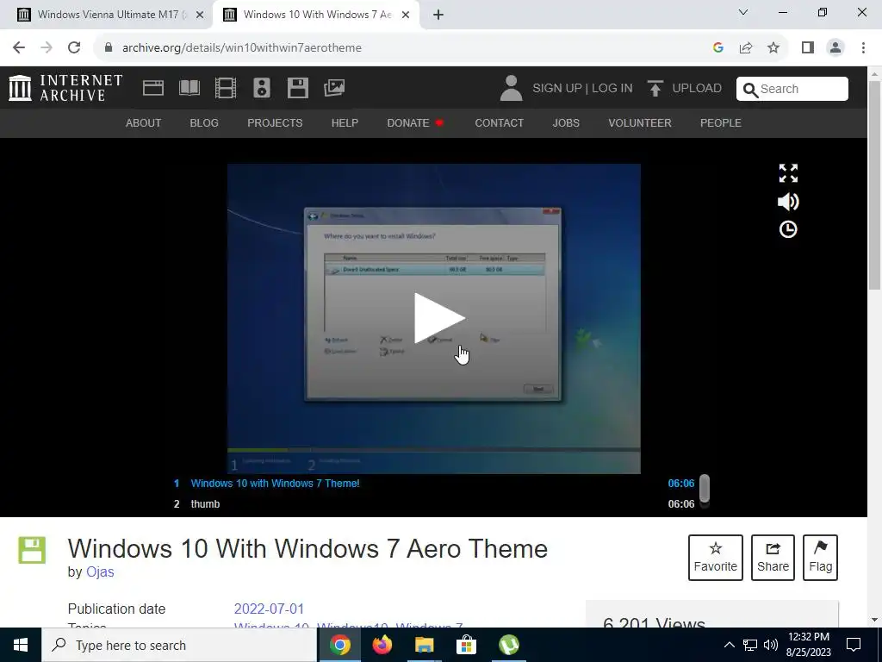Open the Audio speaker icon
This screenshot has width=882, height=662.
(x=262, y=88)
